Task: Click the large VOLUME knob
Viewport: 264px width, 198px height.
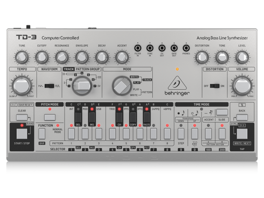Action: pos(242,86)
